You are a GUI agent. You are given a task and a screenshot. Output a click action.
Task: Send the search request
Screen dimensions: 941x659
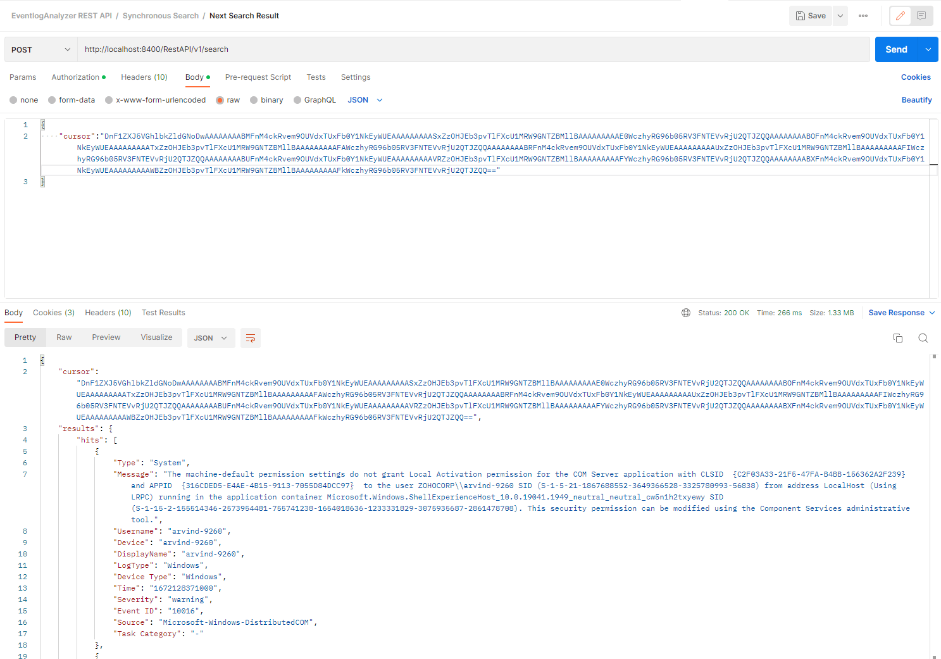(895, 49)
